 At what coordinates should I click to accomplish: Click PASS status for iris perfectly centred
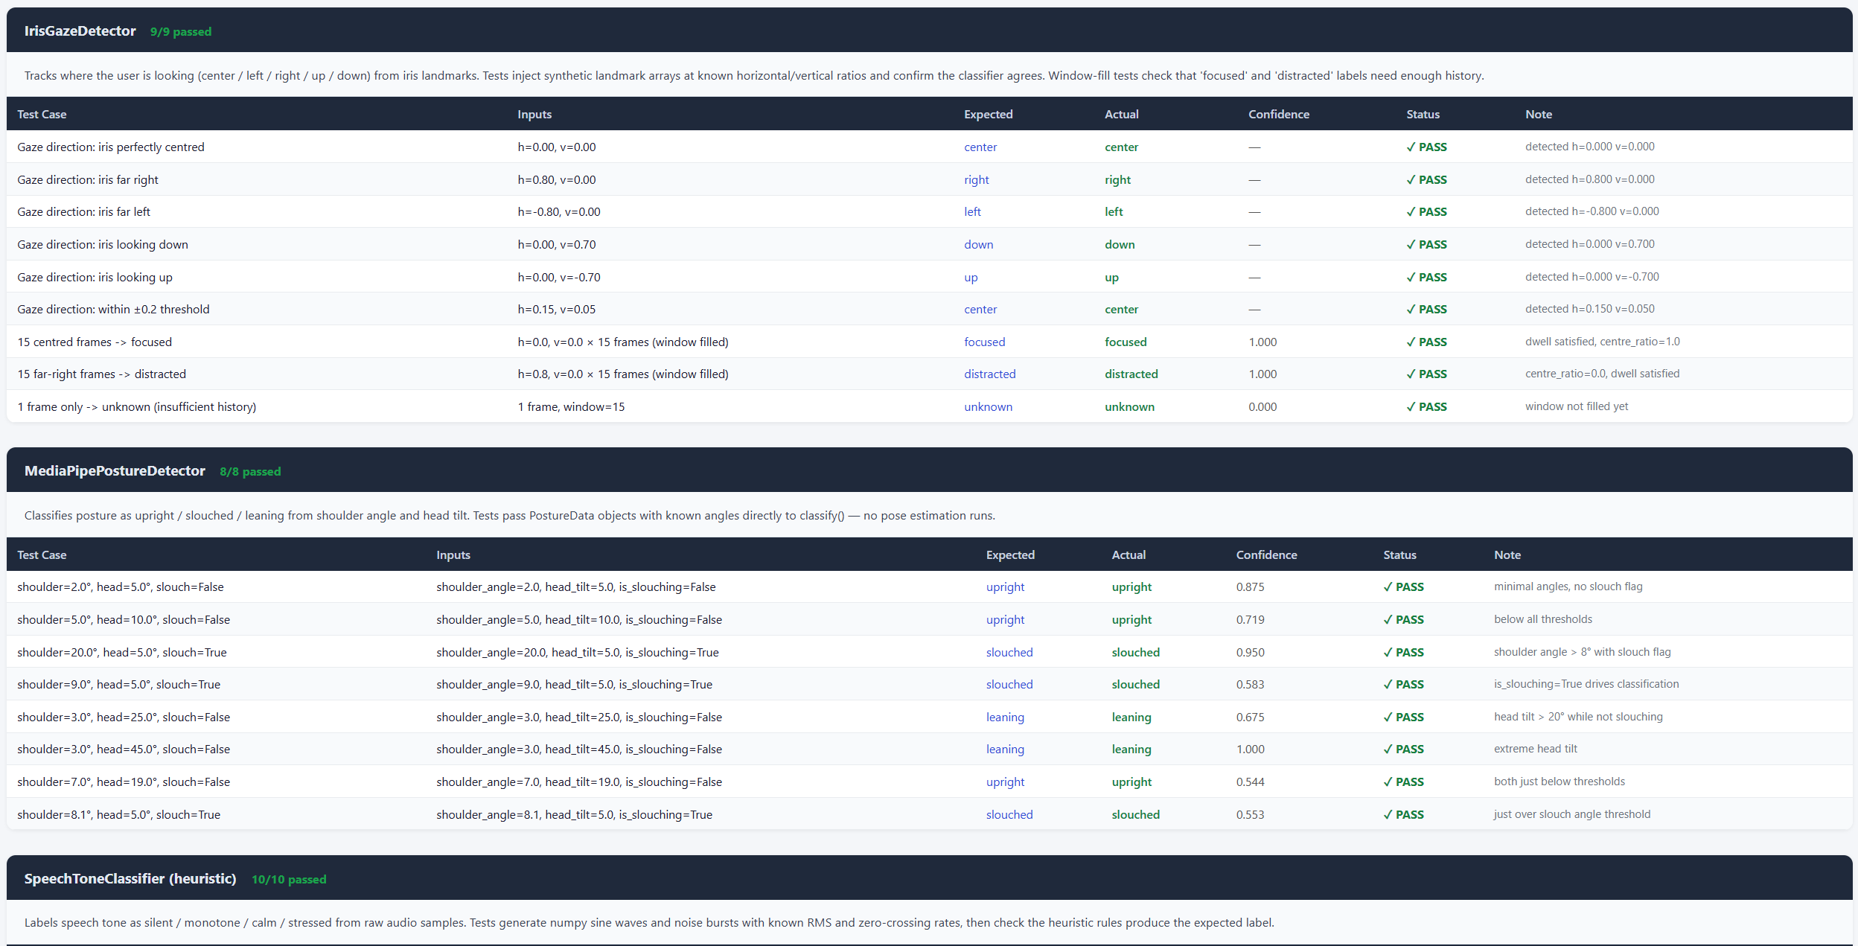pos(1426,147)
